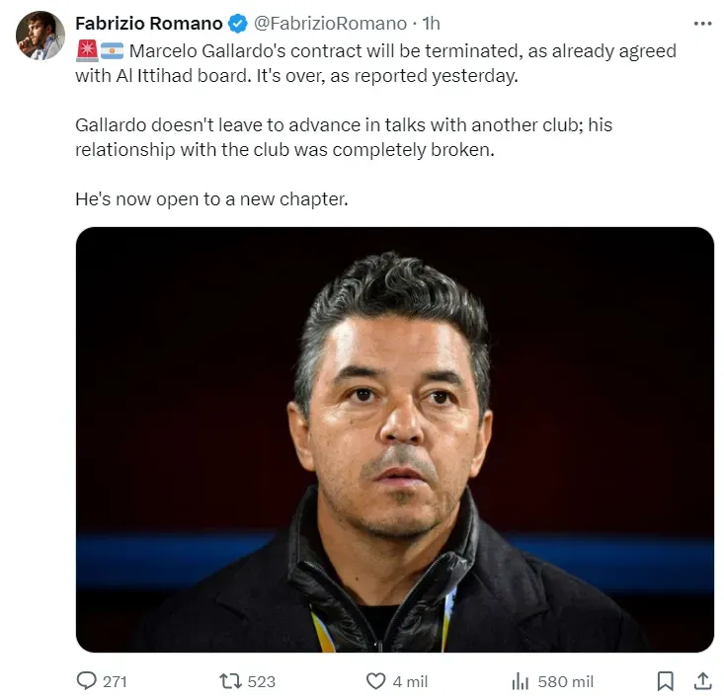Click the 1h timestamp of the tweet
The image size is (724, 699).
pyautogui.click(x=432, y=24)
